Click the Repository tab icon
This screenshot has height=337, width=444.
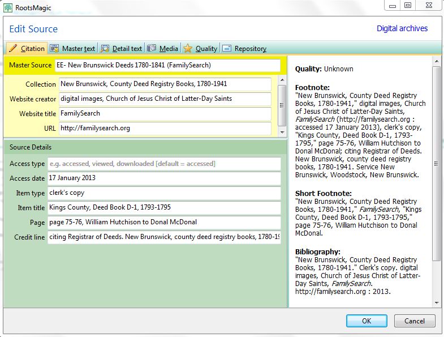227,49
